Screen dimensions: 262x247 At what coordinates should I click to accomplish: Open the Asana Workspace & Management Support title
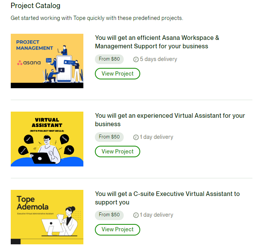[157, 42]
